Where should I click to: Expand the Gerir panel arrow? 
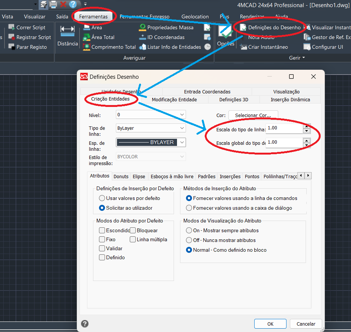click(303, 58)
